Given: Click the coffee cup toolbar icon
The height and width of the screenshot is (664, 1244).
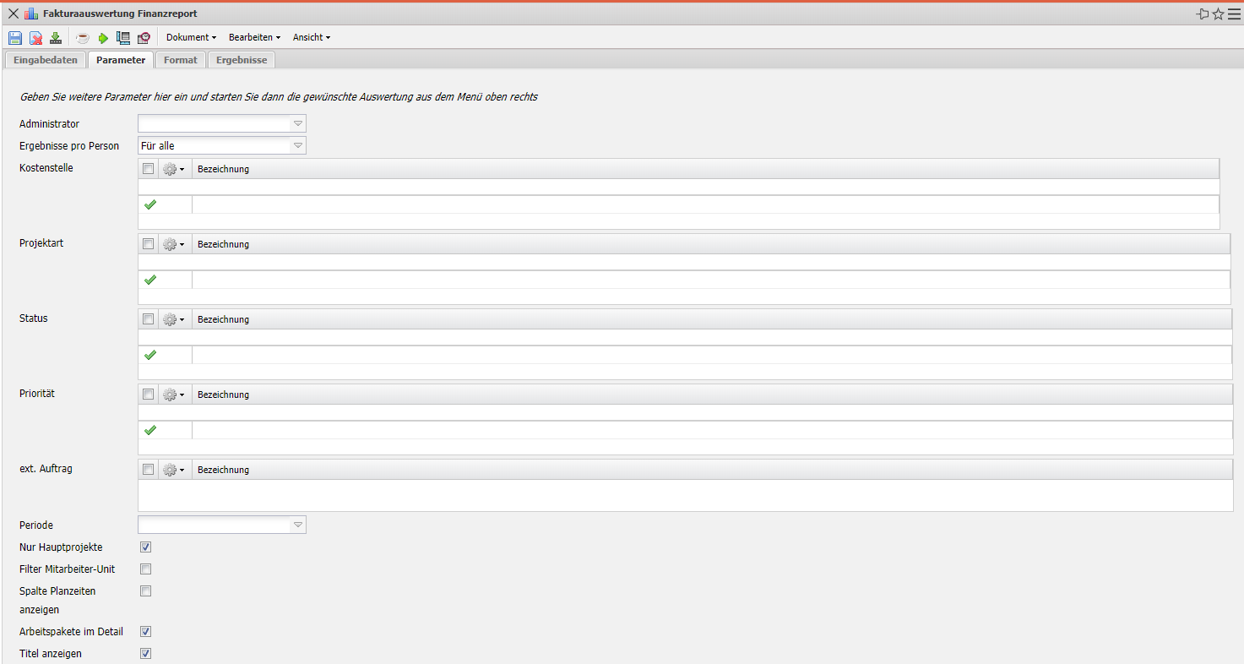Looking at the screenshot, I should [x=83, y=38].
